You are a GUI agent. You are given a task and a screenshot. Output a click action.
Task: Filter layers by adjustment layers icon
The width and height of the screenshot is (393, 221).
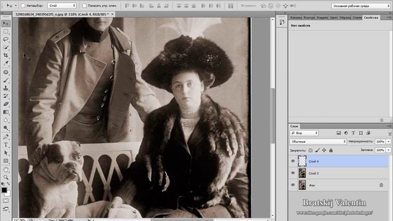346,133
